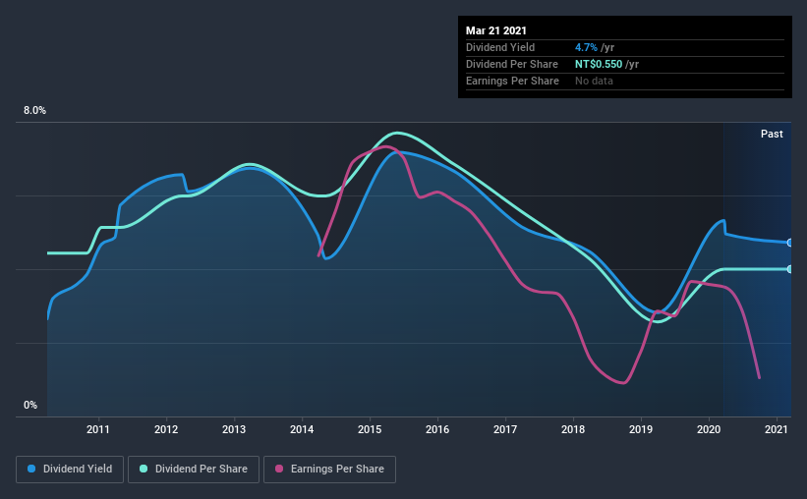Click the blue Dividend Yield legend dot
Viewport: 807px width, 499px height.
[31, 469]
